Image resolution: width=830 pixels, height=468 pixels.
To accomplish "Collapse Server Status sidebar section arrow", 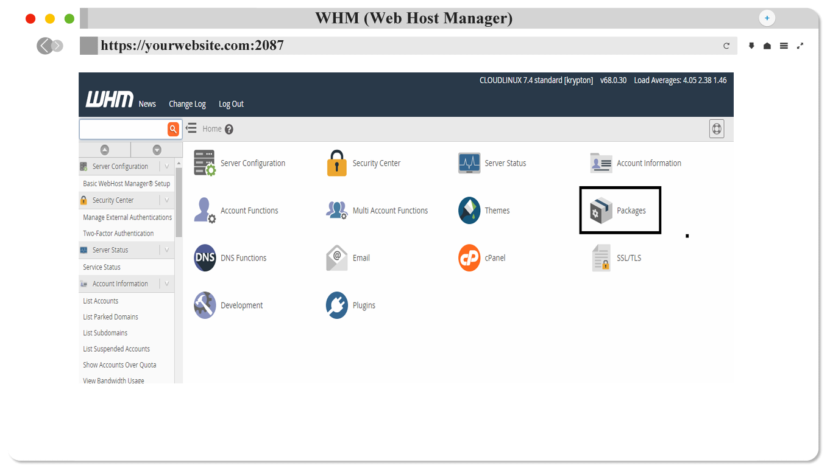I will click(x=167, y=250).
